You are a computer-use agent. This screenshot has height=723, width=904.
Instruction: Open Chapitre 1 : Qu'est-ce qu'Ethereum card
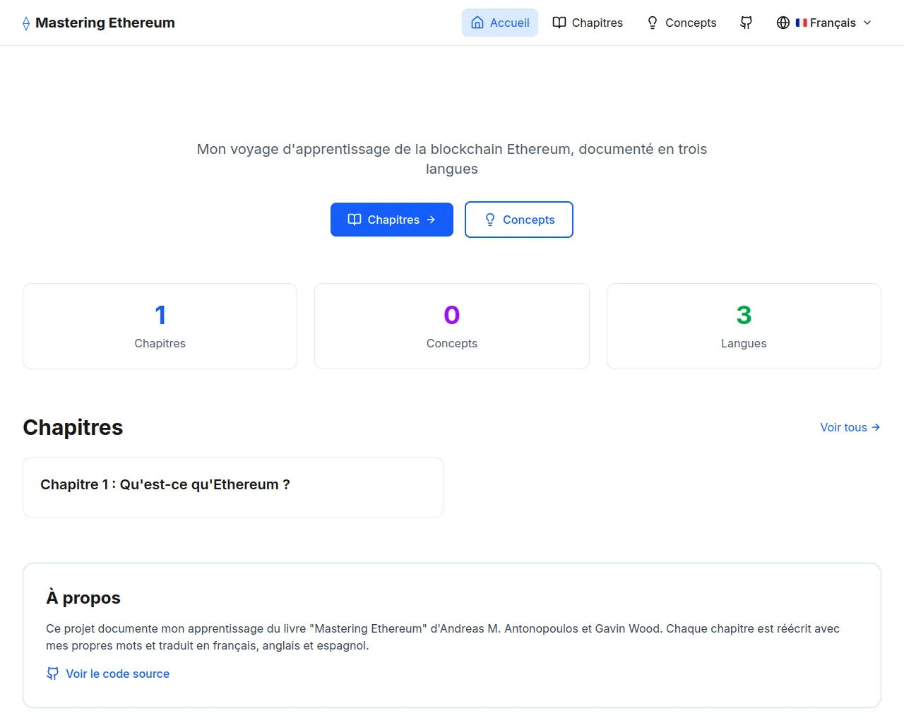[233, 487]
